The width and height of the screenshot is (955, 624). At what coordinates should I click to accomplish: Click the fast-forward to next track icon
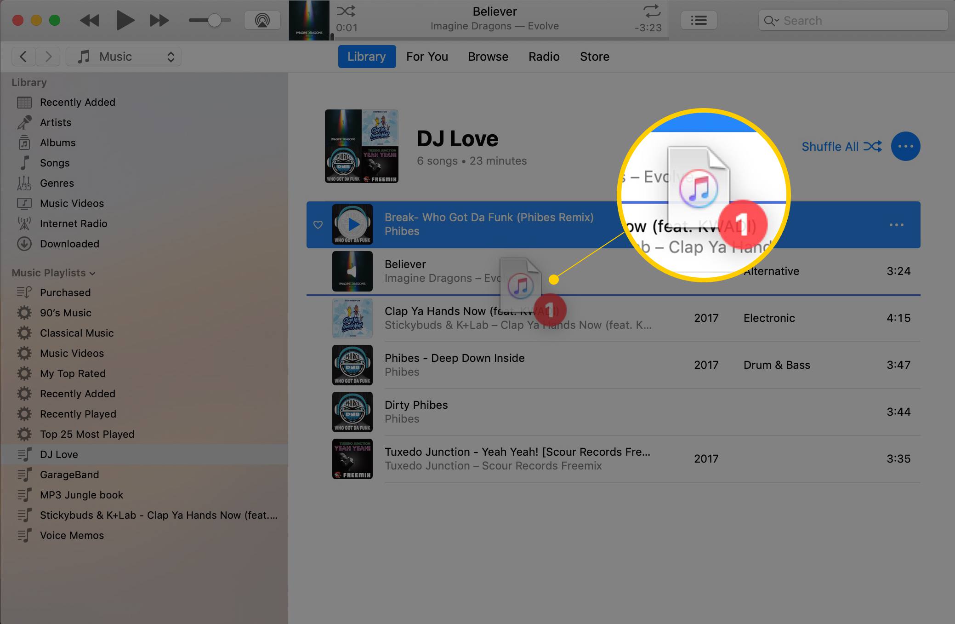click(x=157, y=19)
